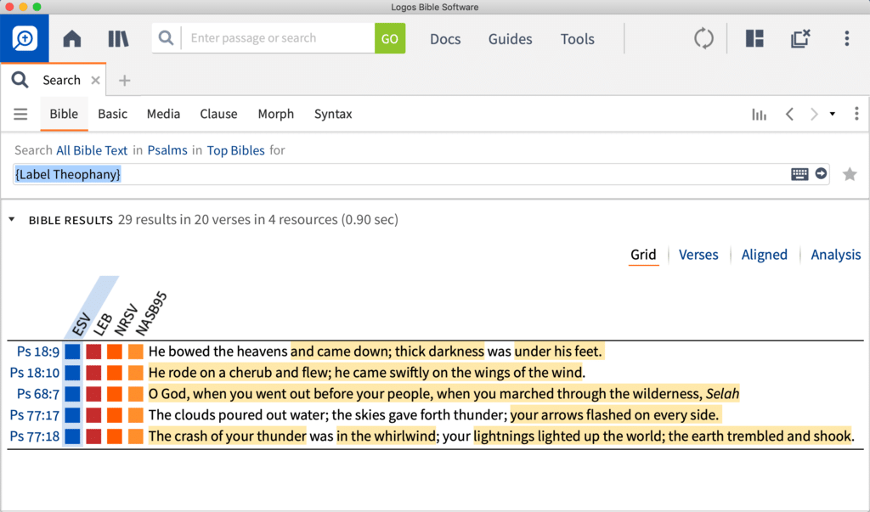Open the search panel hamburger menu

(x=20, y=115)
